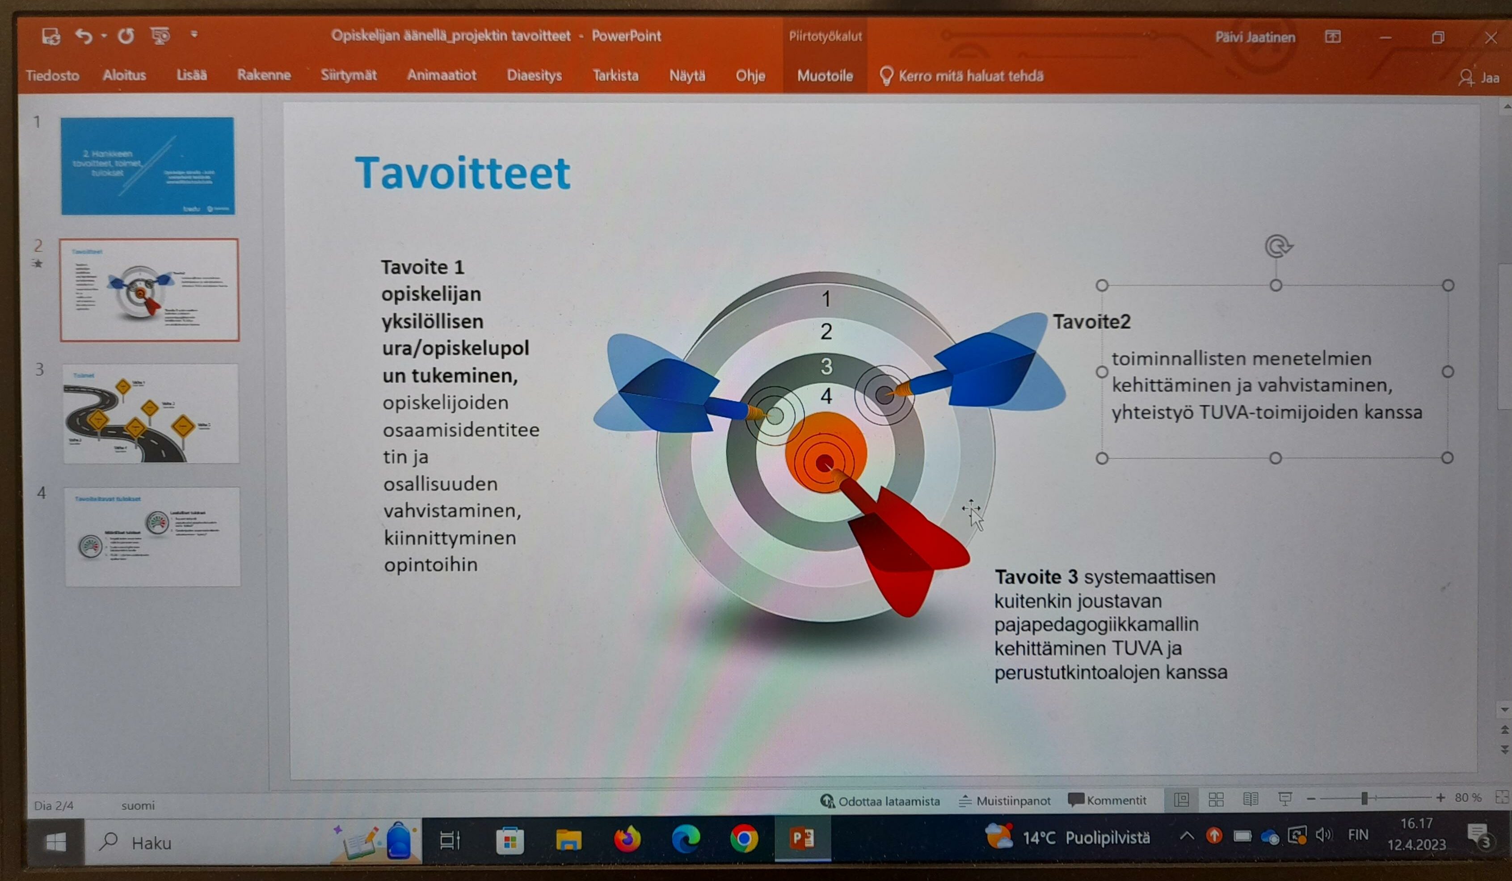Open Customize Quick Access Toolbar dropdown
The image size is (1512, 881).
194,34
